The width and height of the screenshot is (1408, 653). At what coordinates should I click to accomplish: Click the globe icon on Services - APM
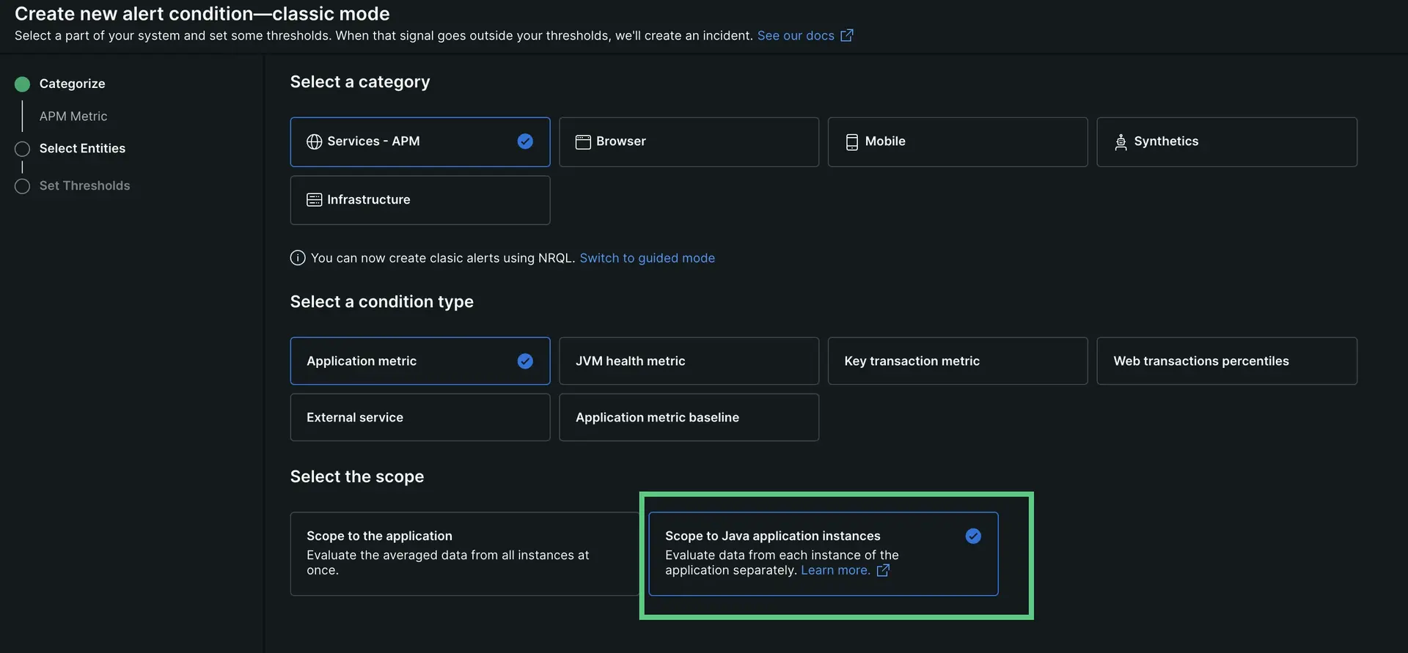click(x=314, y=141)
